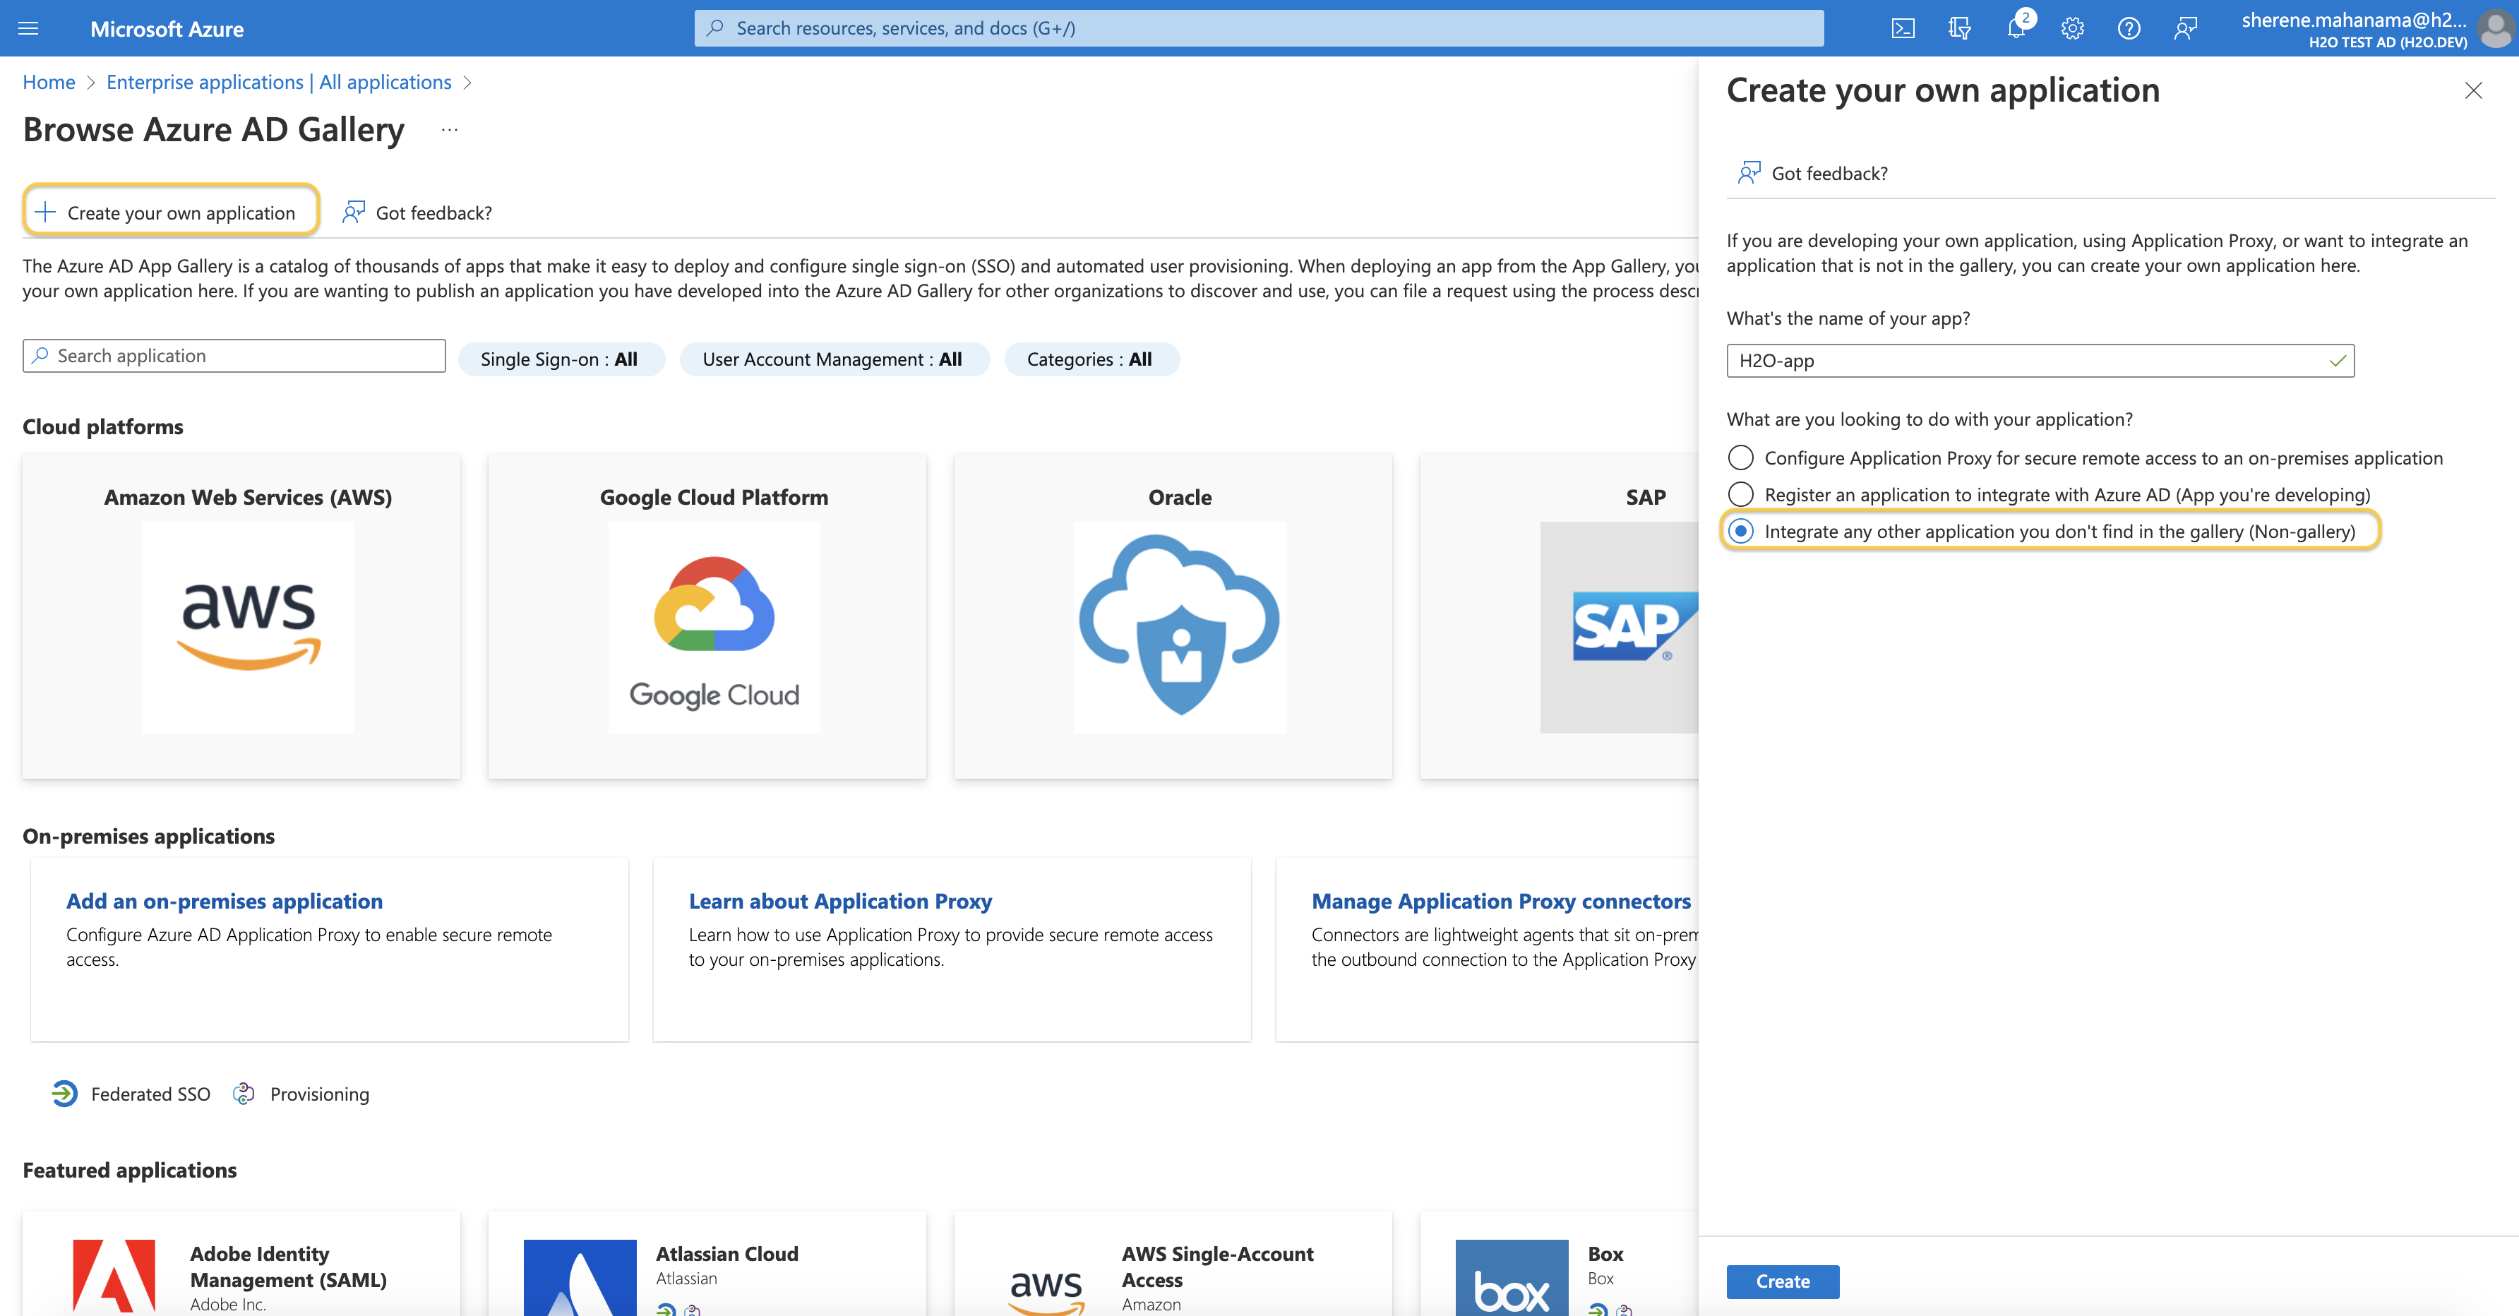The height and width of the screenshot is (1316, 2519).
Task: Open the Help question mark icon
Action: pos(2129,28)
